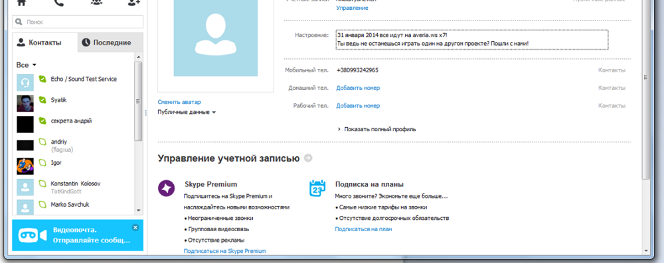
Task: Open the Видеопочта video message banner
Action: [78, 236]
